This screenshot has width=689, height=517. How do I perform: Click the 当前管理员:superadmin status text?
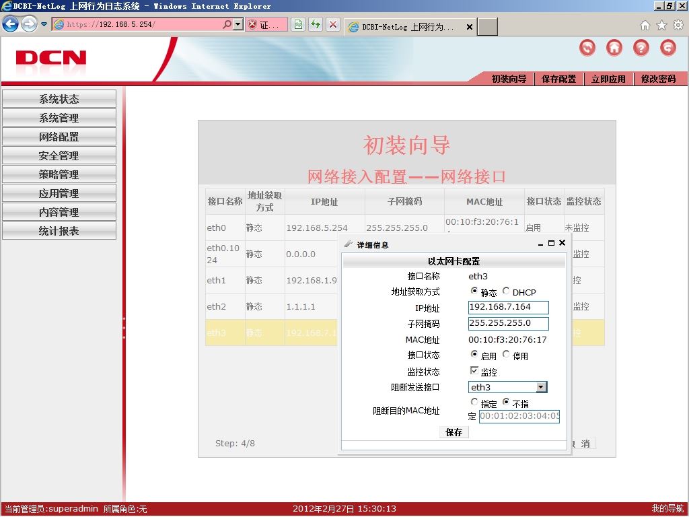51,509
